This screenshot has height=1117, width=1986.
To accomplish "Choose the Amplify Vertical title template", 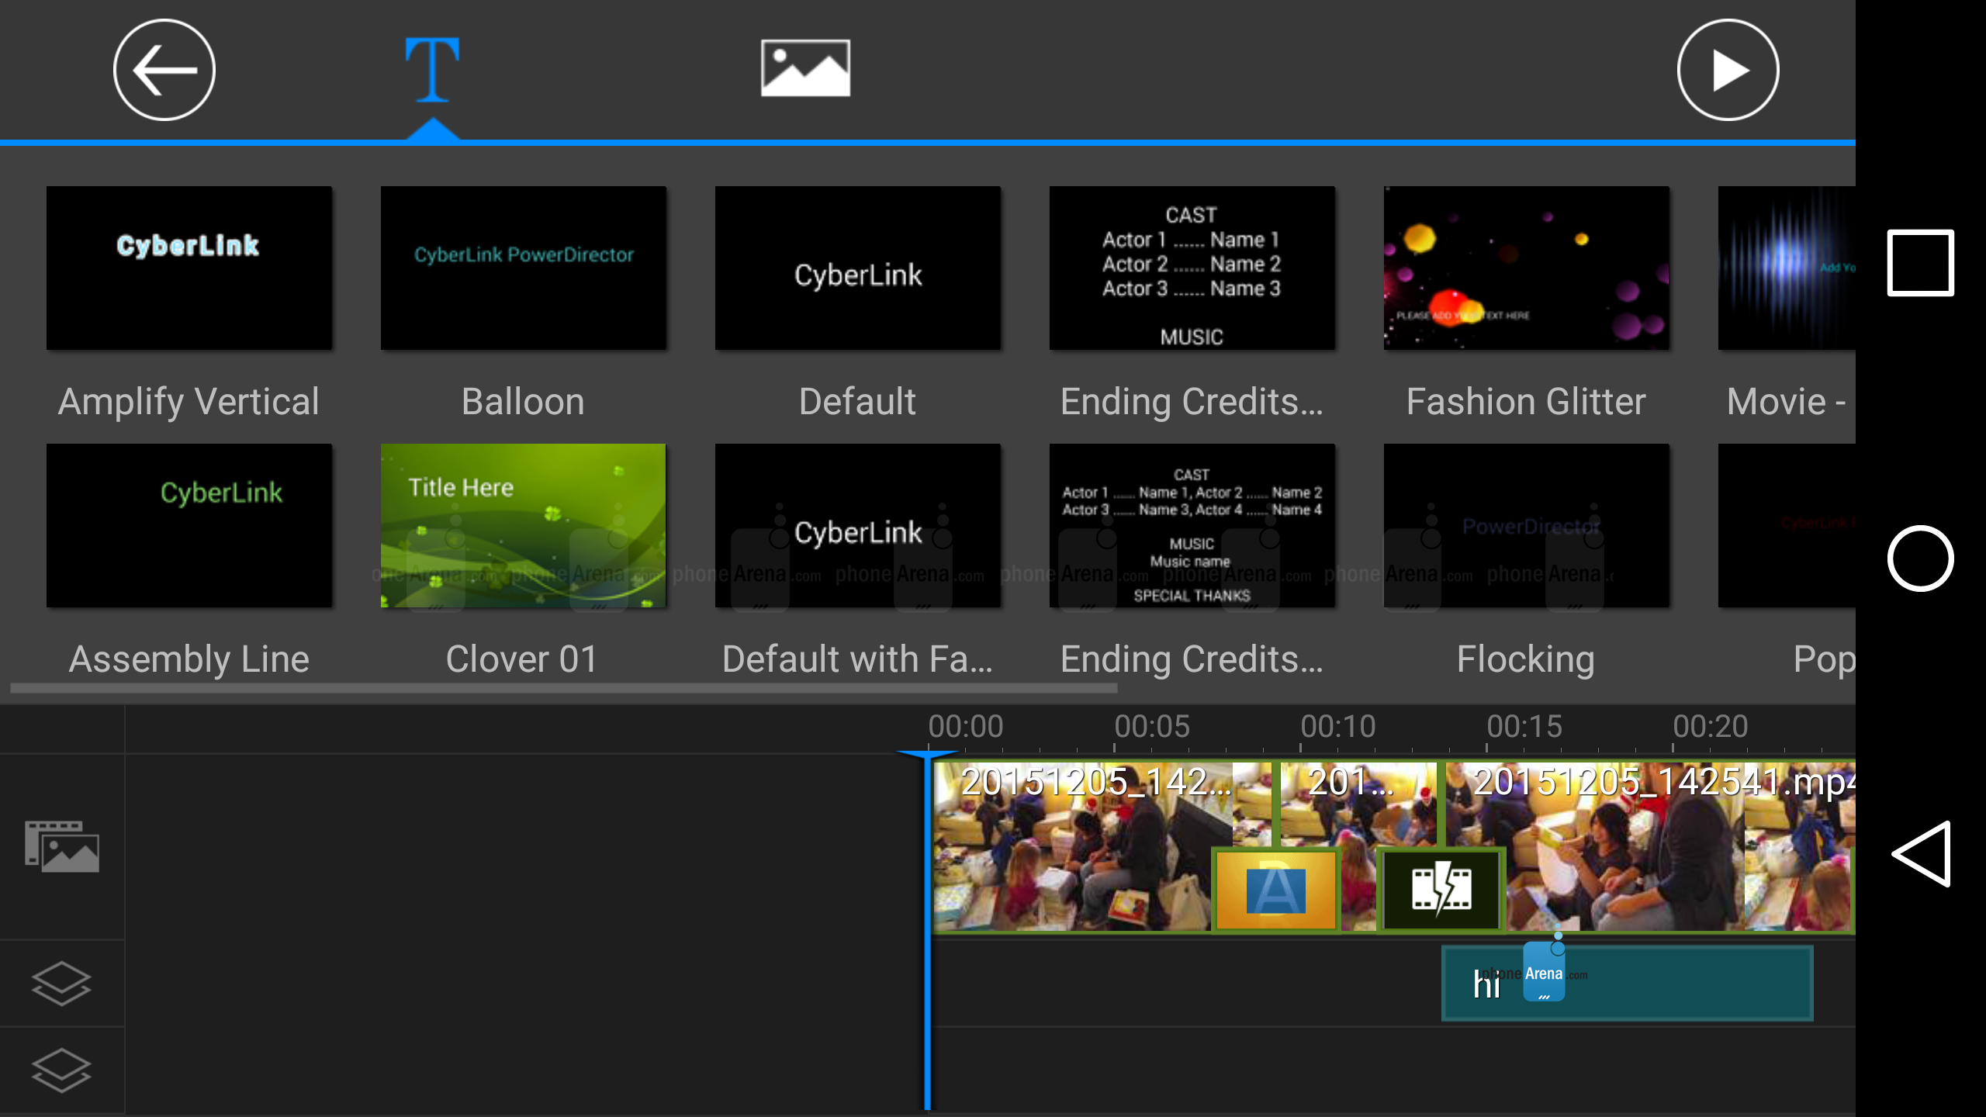I will click(189, 268).
